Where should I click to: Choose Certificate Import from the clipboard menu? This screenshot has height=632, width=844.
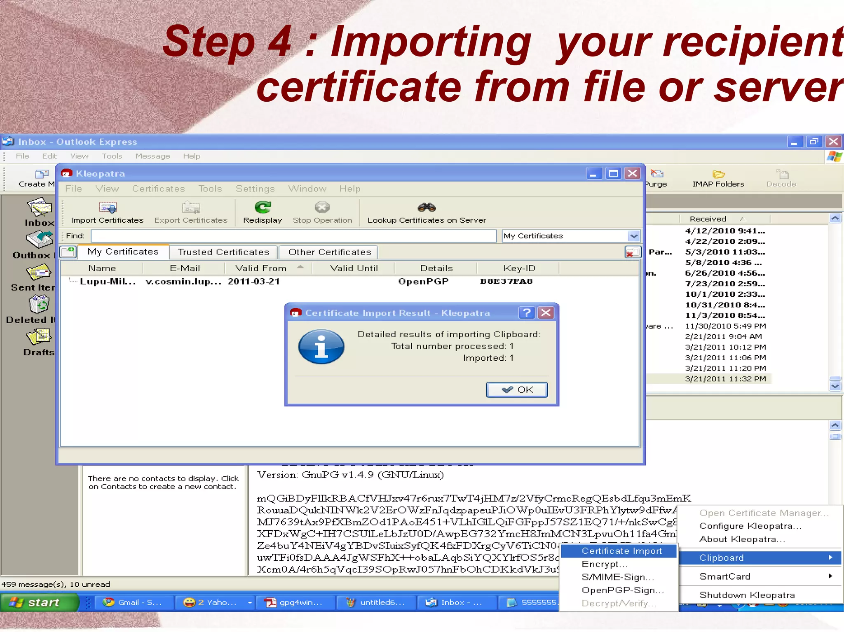(x=619, y=551)
